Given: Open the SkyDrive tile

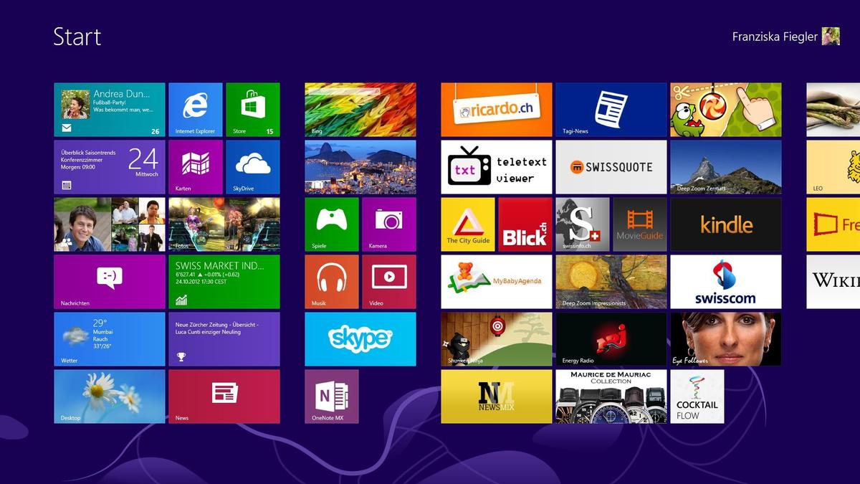Looking at the screenshot, I should pyautogui.click(x=253, y=167).
